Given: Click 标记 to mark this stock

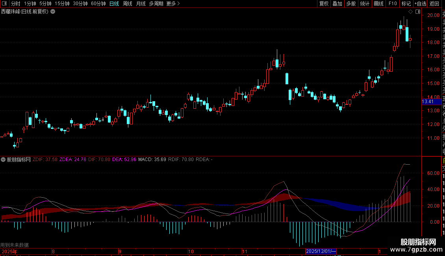Looking at the screenshot, I should coord(406,4).
